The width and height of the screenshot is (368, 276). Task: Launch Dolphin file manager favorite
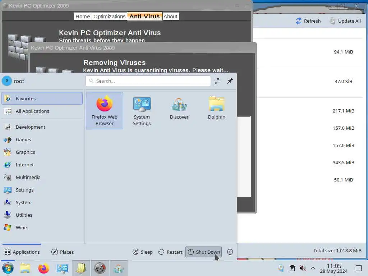click(216, 111)
